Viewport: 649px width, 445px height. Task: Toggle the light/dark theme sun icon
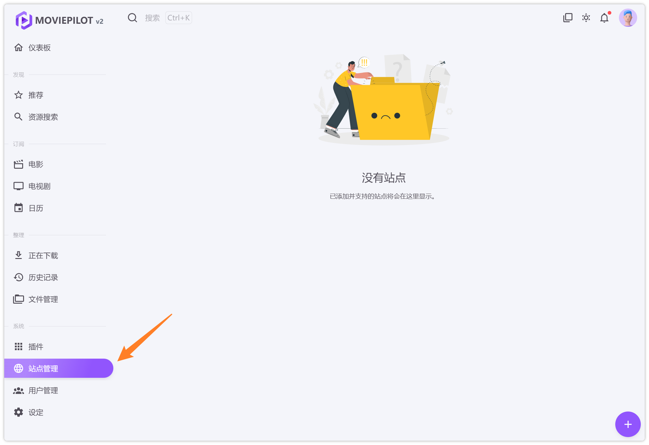point(586,18)
